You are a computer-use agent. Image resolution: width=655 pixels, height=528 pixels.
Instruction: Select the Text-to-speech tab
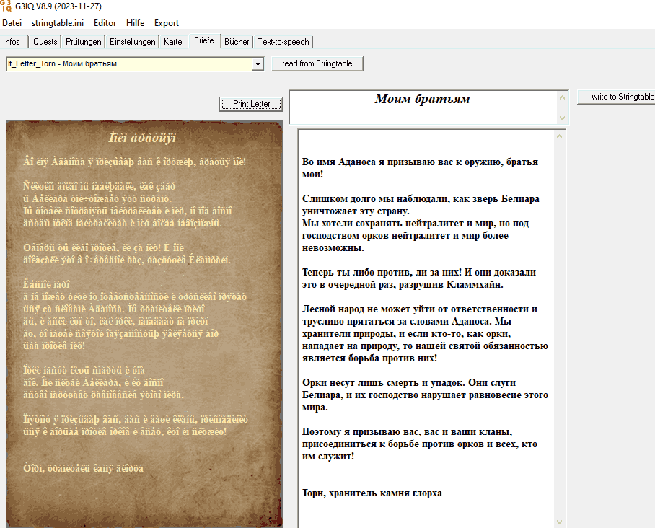point(283,42)
